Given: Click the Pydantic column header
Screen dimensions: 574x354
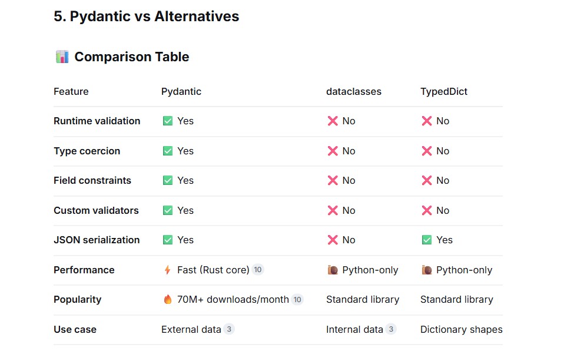Looking at the screenshot, I should [x=181, y=91].
